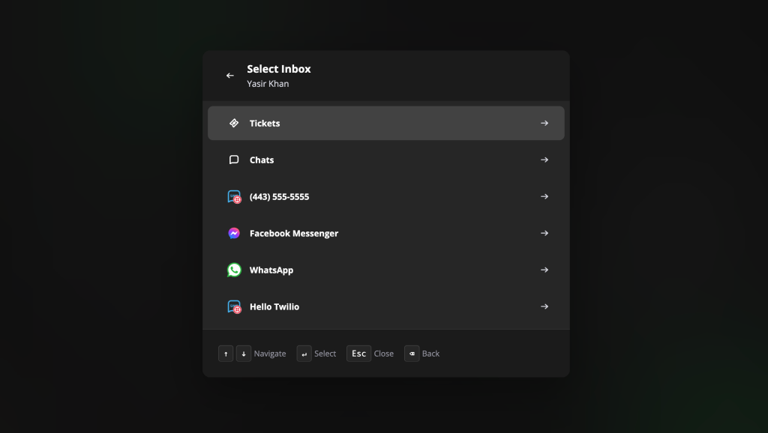Click the Hello Twilio SMS icon

234,307
